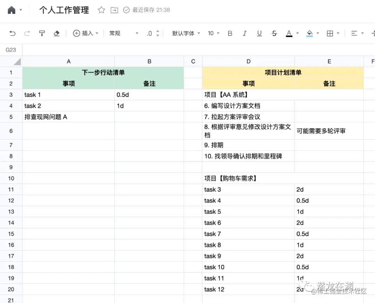The height and width of the screenshot is (303, 375).
Task: Apply the fill color bucket
Action: coord(309,33)
